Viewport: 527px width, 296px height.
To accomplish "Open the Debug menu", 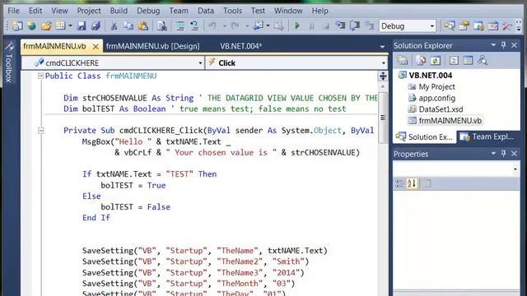I will tap(148, 11).
